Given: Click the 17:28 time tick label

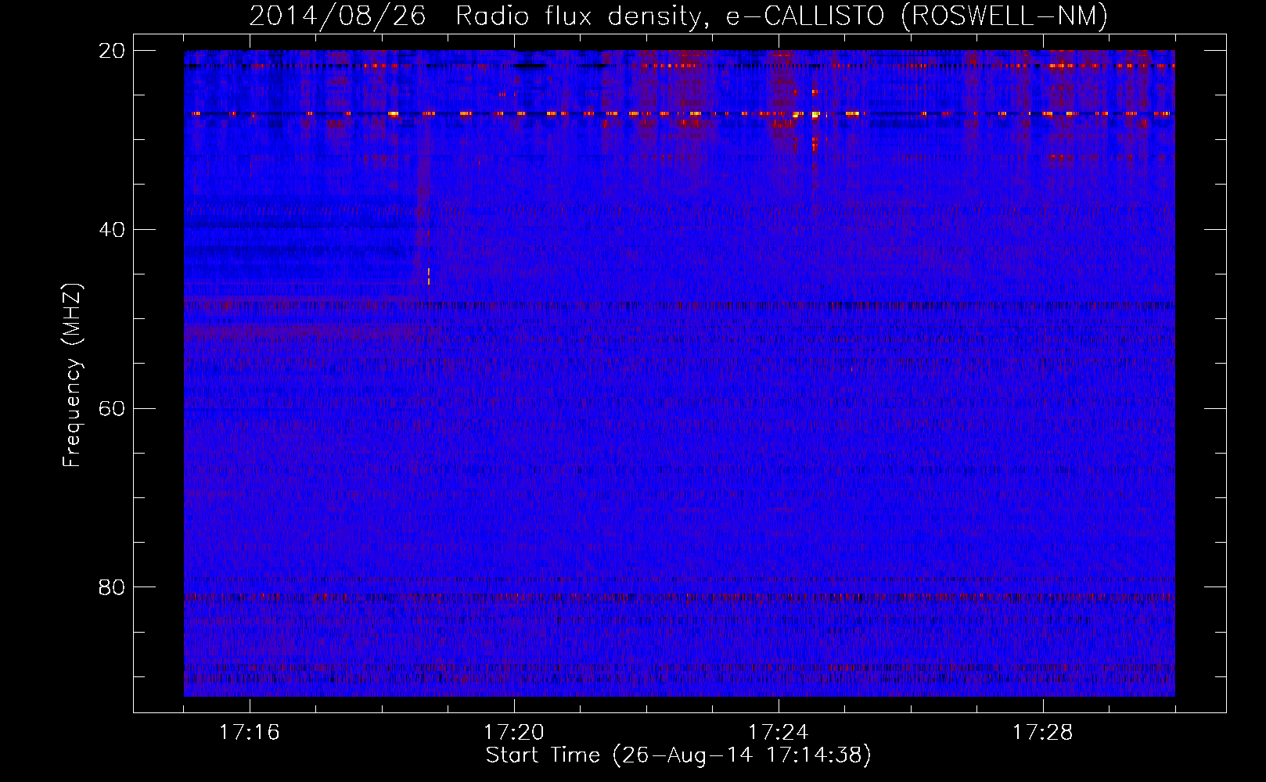Looking at the screenshot, I should [1042, 733].
